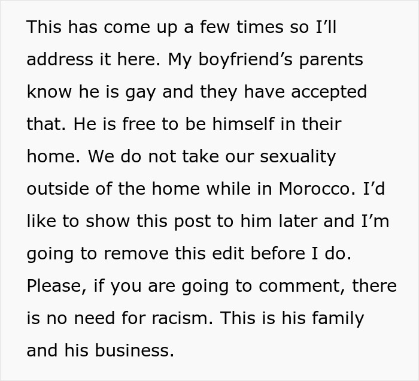
Task: Click on the word "address"
Action: click(x=59, y=59)
